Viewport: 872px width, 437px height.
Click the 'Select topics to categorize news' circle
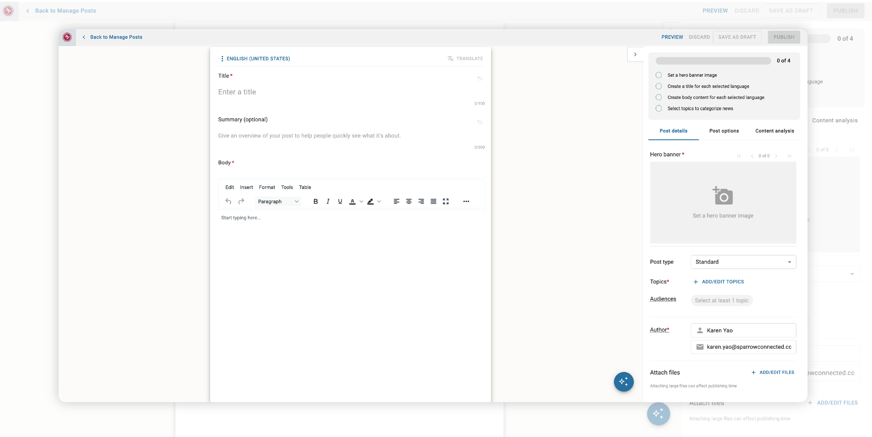pyautogui.click(x=658, y=109)
